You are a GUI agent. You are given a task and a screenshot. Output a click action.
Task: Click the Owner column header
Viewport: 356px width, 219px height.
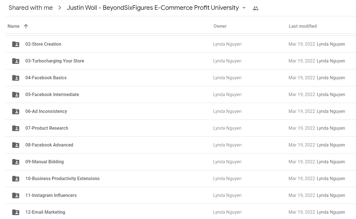coord(220,26)
